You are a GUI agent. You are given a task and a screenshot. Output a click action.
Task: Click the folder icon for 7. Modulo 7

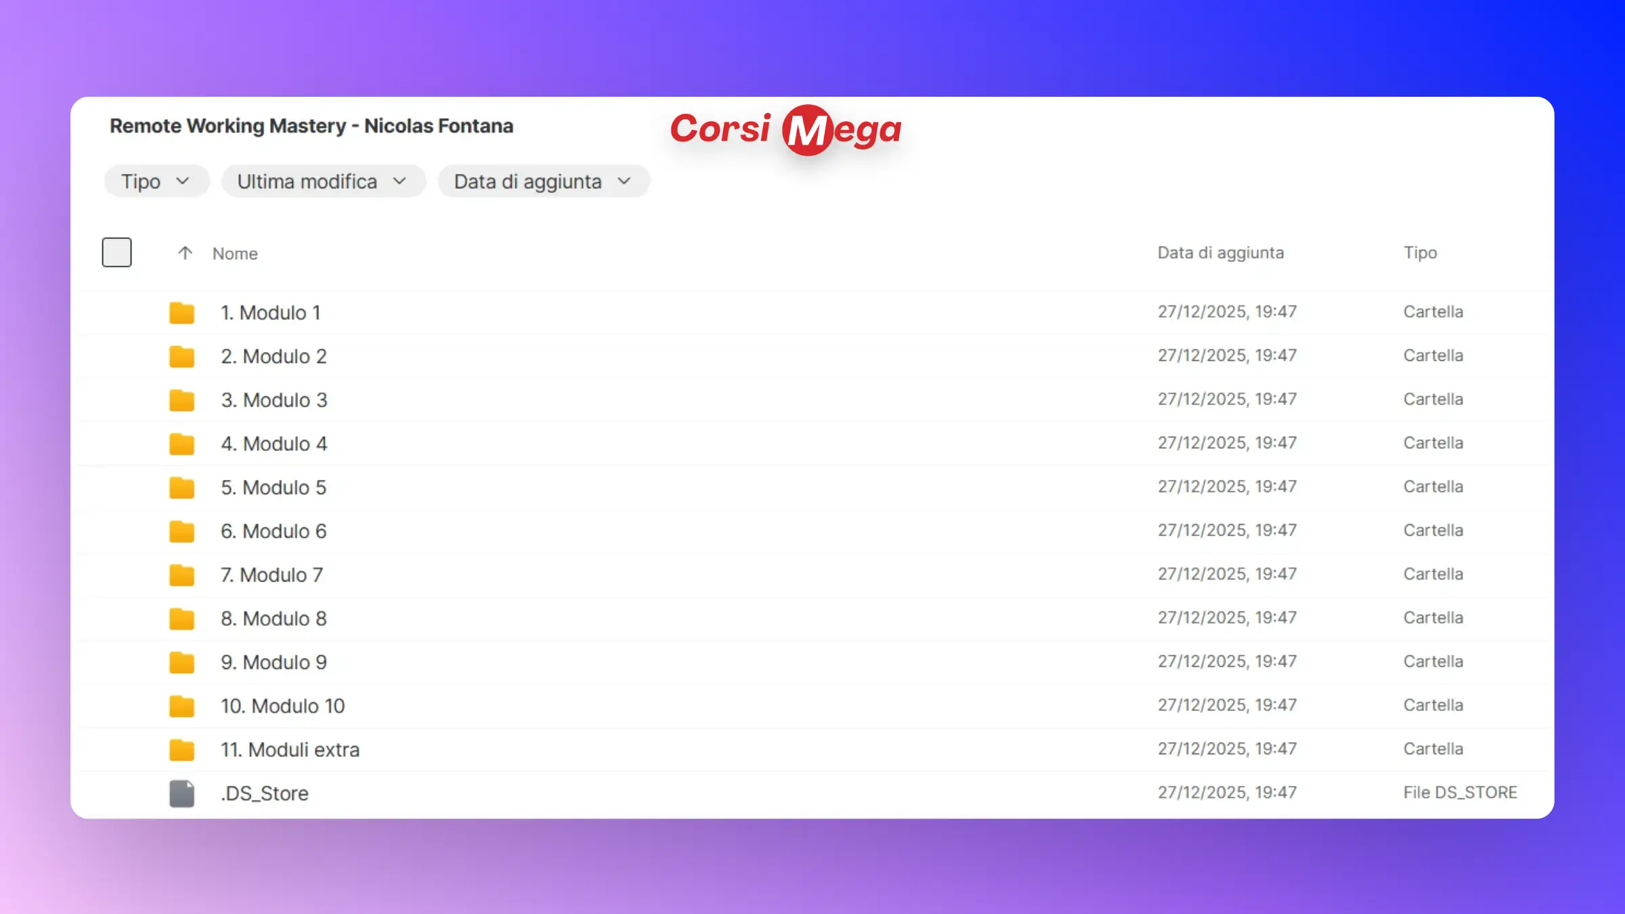181,575
